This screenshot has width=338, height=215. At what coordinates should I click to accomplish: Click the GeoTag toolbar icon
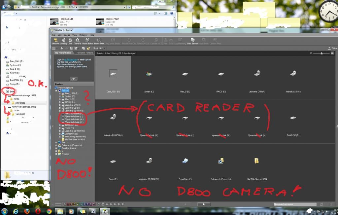[64, 41]
